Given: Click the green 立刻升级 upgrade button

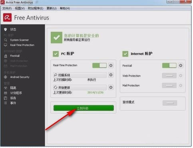Looking at the screenshot, I should tap(84, 108).
